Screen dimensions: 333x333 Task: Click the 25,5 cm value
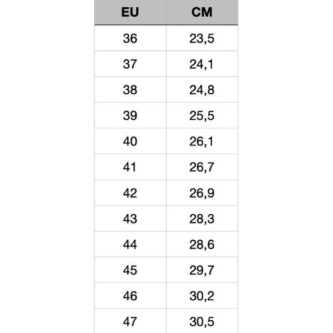tap(202, 115)
